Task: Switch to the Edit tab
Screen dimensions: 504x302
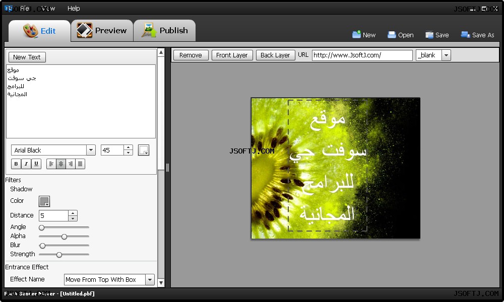Action: (39, 31)
